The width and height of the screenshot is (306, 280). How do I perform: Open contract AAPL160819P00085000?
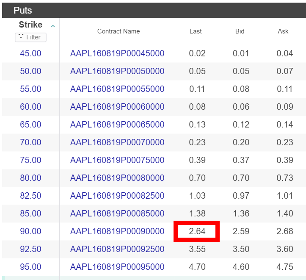[117, 213]
